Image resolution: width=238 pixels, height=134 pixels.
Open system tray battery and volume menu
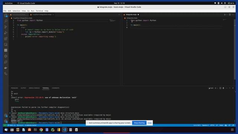click(x=224, y=3)
